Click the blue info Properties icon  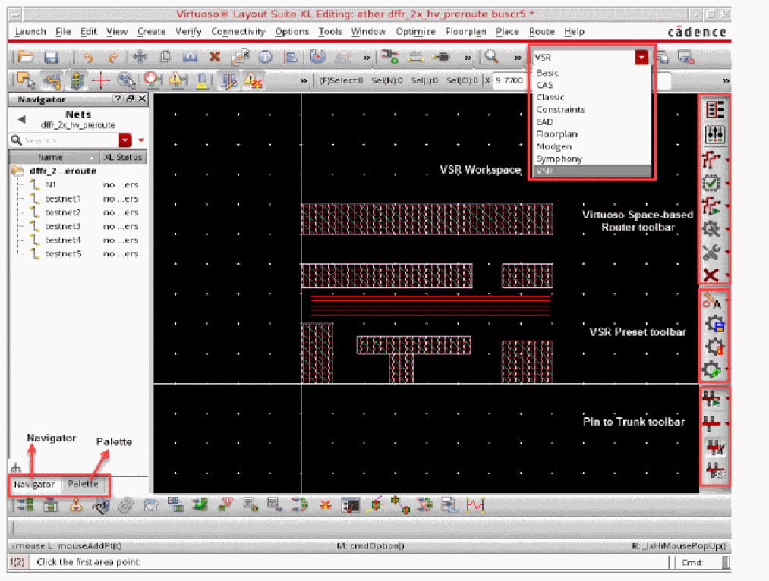pyautogui.click(x=265, y=58)
